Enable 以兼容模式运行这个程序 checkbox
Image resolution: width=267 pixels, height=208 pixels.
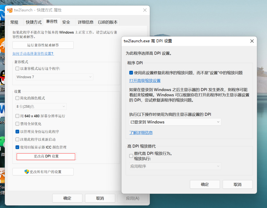(17, 68)
